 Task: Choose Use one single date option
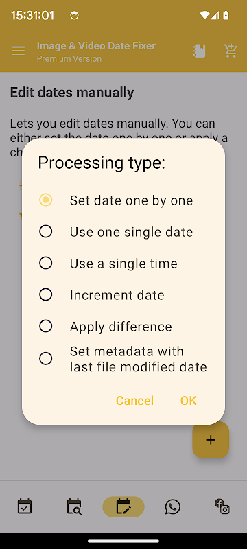point(123,232)
